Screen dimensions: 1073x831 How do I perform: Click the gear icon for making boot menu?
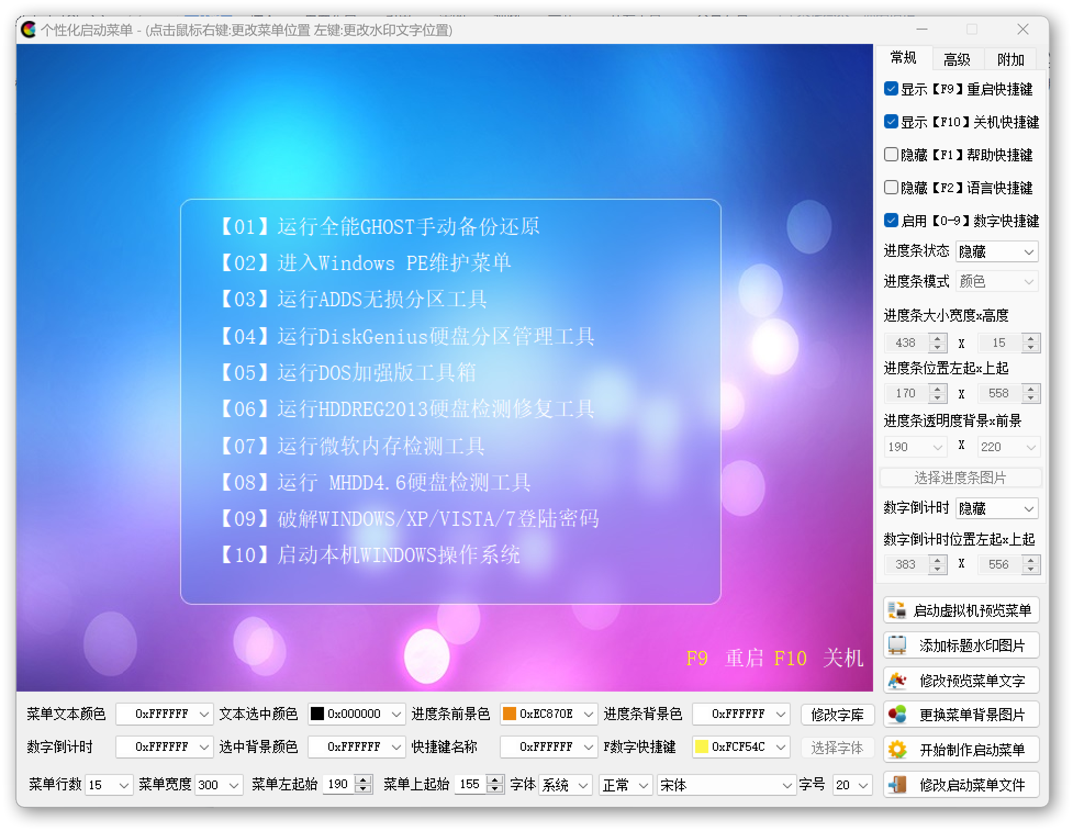pos(897,749)
